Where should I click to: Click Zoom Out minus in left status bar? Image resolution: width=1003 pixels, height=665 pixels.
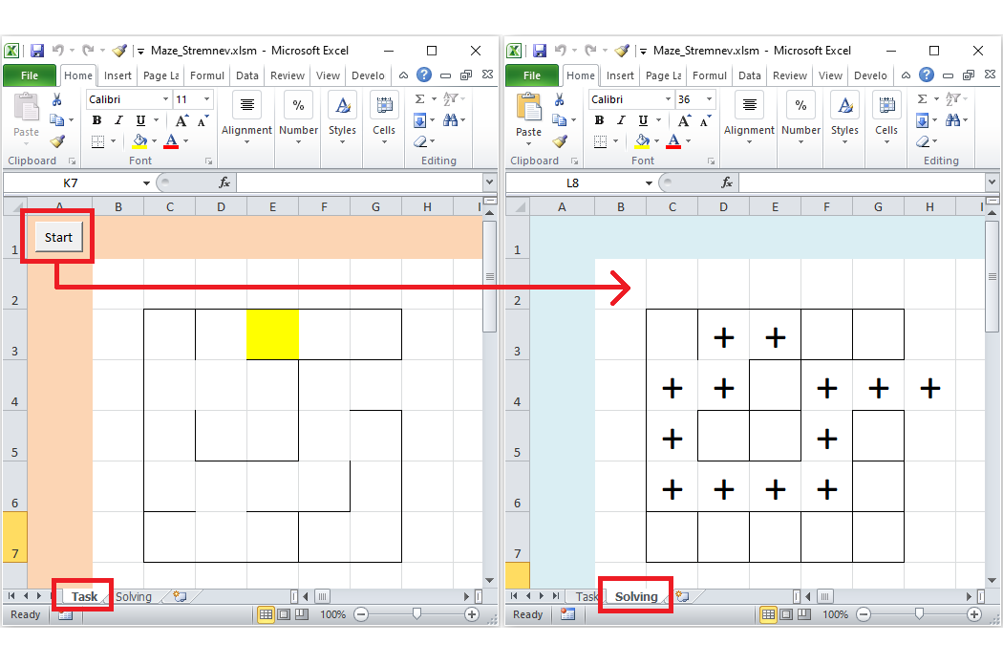point(361,615)
